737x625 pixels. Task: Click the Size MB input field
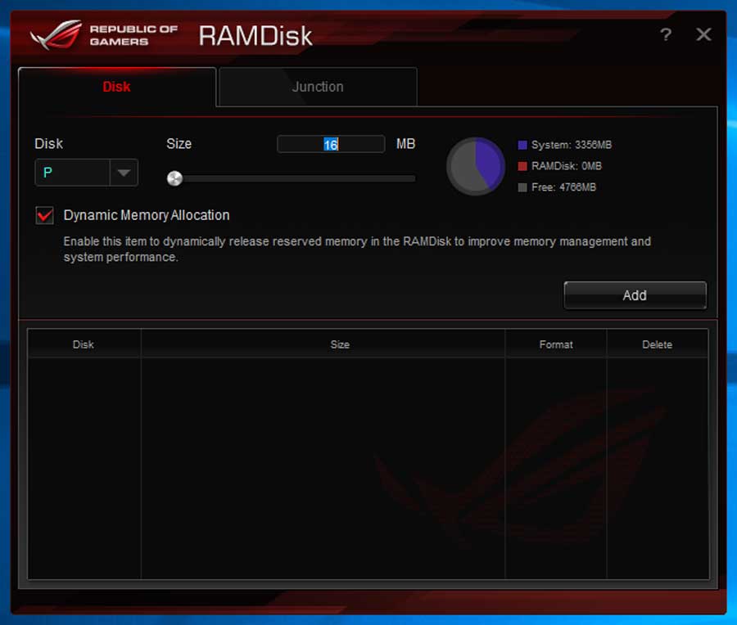[331, 144]
